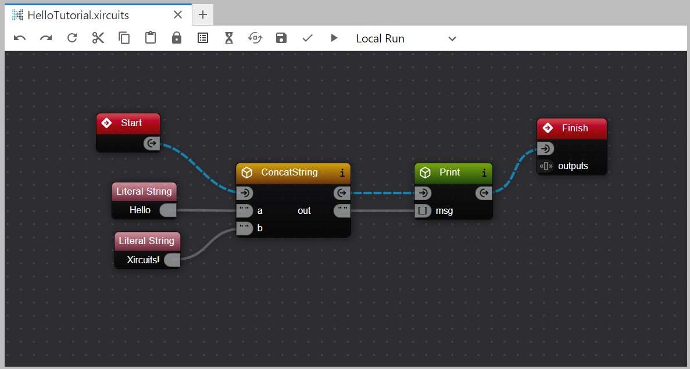The width and height of the screenshot is (690, 369).
Task: Click the 'Hello' value text
Action: tap(140, 210)
